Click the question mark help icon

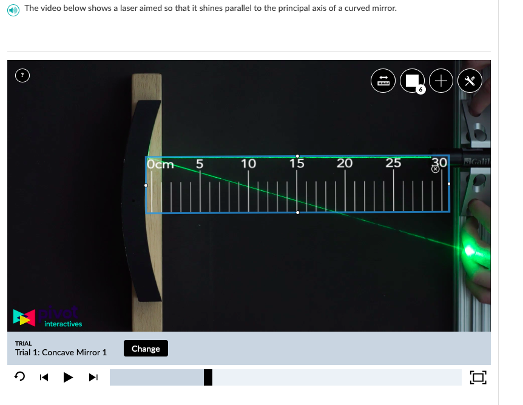22,75
